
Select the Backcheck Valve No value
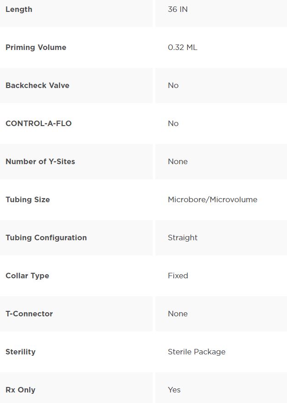(x=173, y=85)
